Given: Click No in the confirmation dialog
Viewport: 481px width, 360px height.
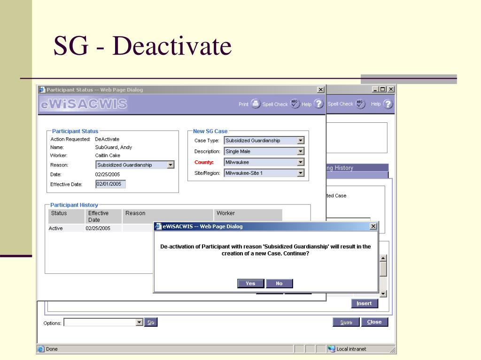Looking at the screenshot, I should (x=279, y=284).
